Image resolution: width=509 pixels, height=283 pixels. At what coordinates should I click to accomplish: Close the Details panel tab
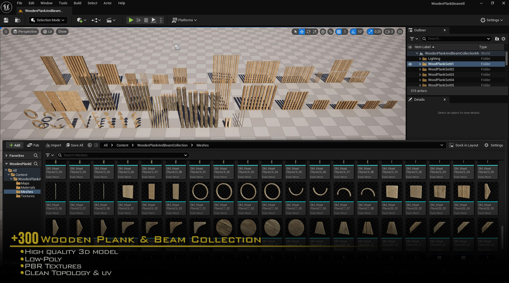[445, 99]
